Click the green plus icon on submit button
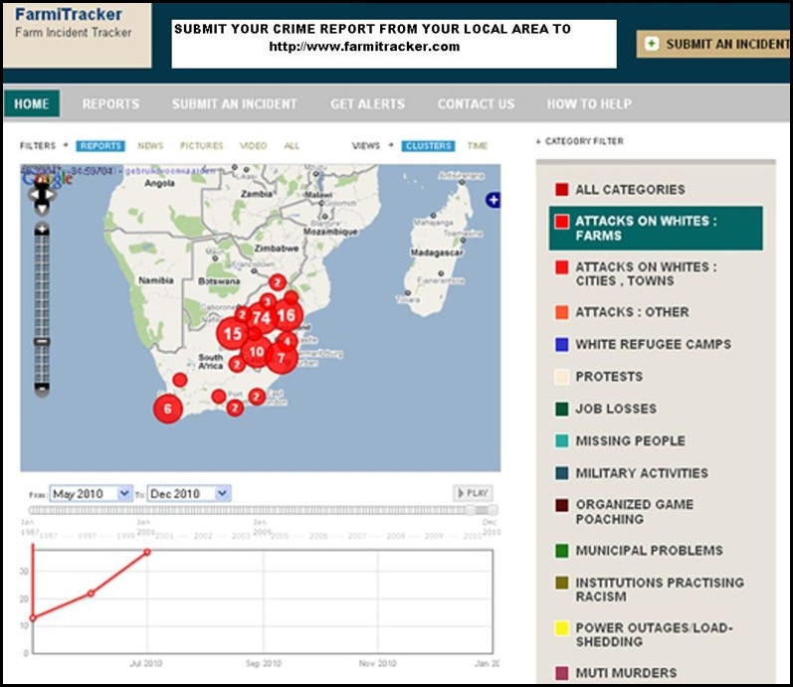This screenshot has width=793, height=687. point(652,44)
